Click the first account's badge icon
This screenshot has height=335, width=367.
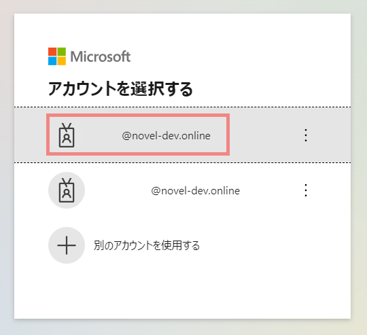[67, 135]
